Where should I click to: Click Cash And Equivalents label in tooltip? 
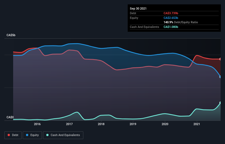coord(144,27)
